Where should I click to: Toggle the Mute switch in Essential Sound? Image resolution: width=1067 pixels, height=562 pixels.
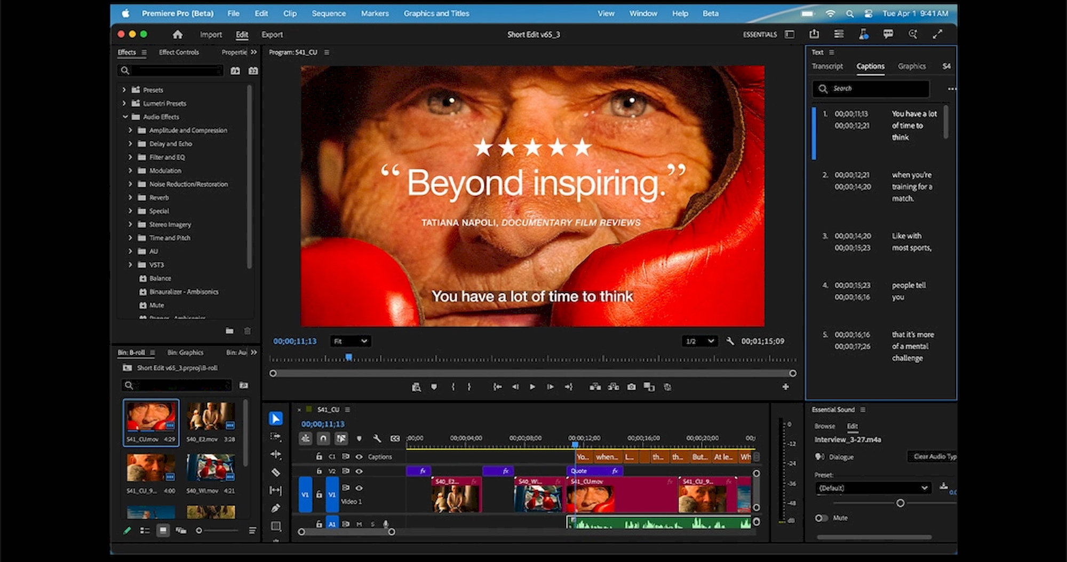coord(822,518)
